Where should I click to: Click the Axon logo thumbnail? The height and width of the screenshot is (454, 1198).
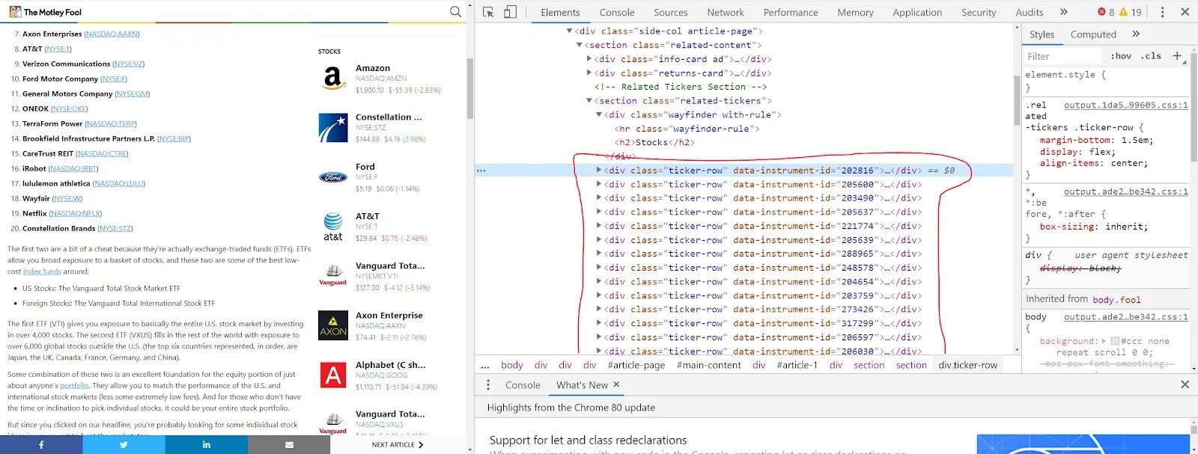[x=332, y=325]
